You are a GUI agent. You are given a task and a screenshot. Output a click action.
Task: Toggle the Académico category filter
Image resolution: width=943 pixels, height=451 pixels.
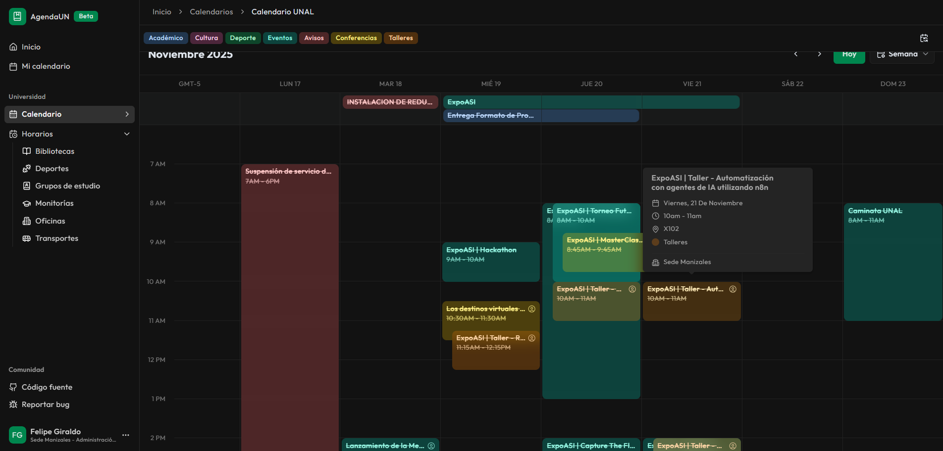tap(166, 38)
